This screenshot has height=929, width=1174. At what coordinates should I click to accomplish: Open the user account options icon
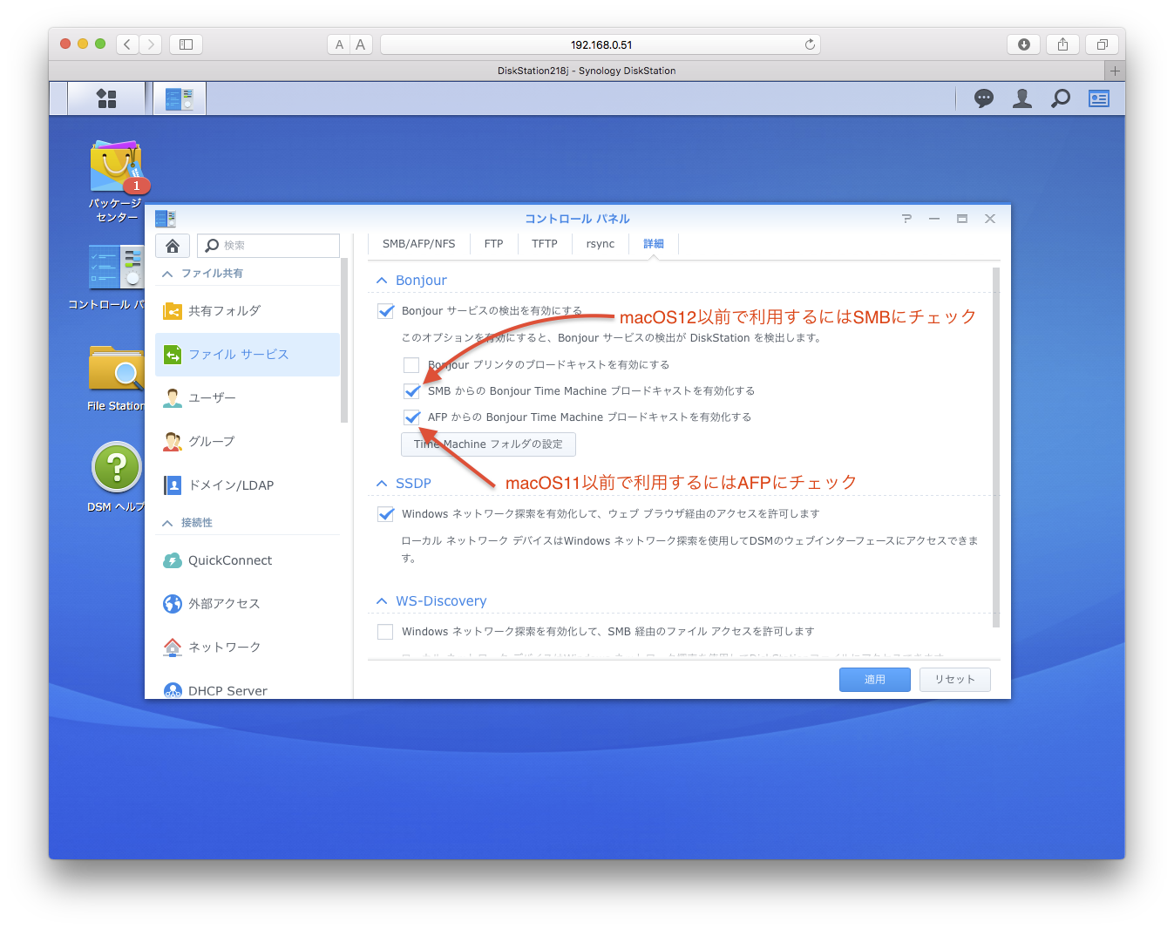click(x=1022, y=98)
